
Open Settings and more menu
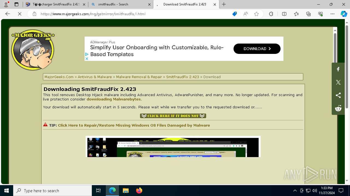332,14
